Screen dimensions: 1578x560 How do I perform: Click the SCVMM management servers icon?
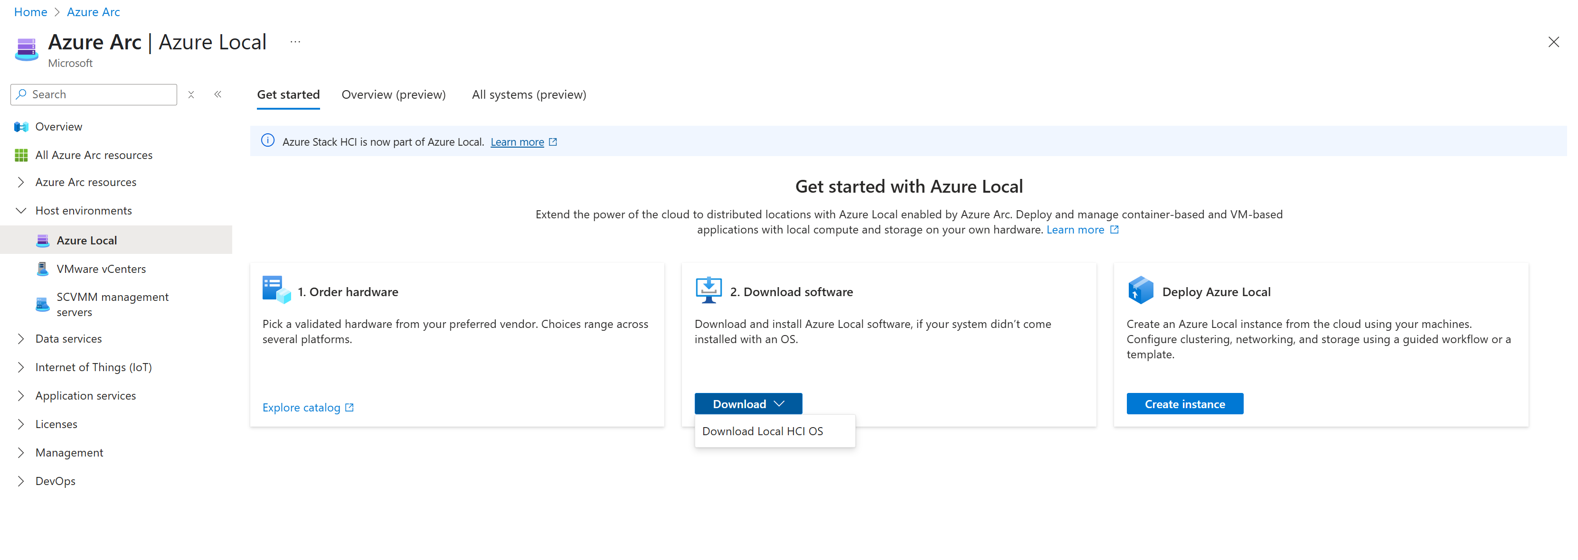(x=42, y=305)
